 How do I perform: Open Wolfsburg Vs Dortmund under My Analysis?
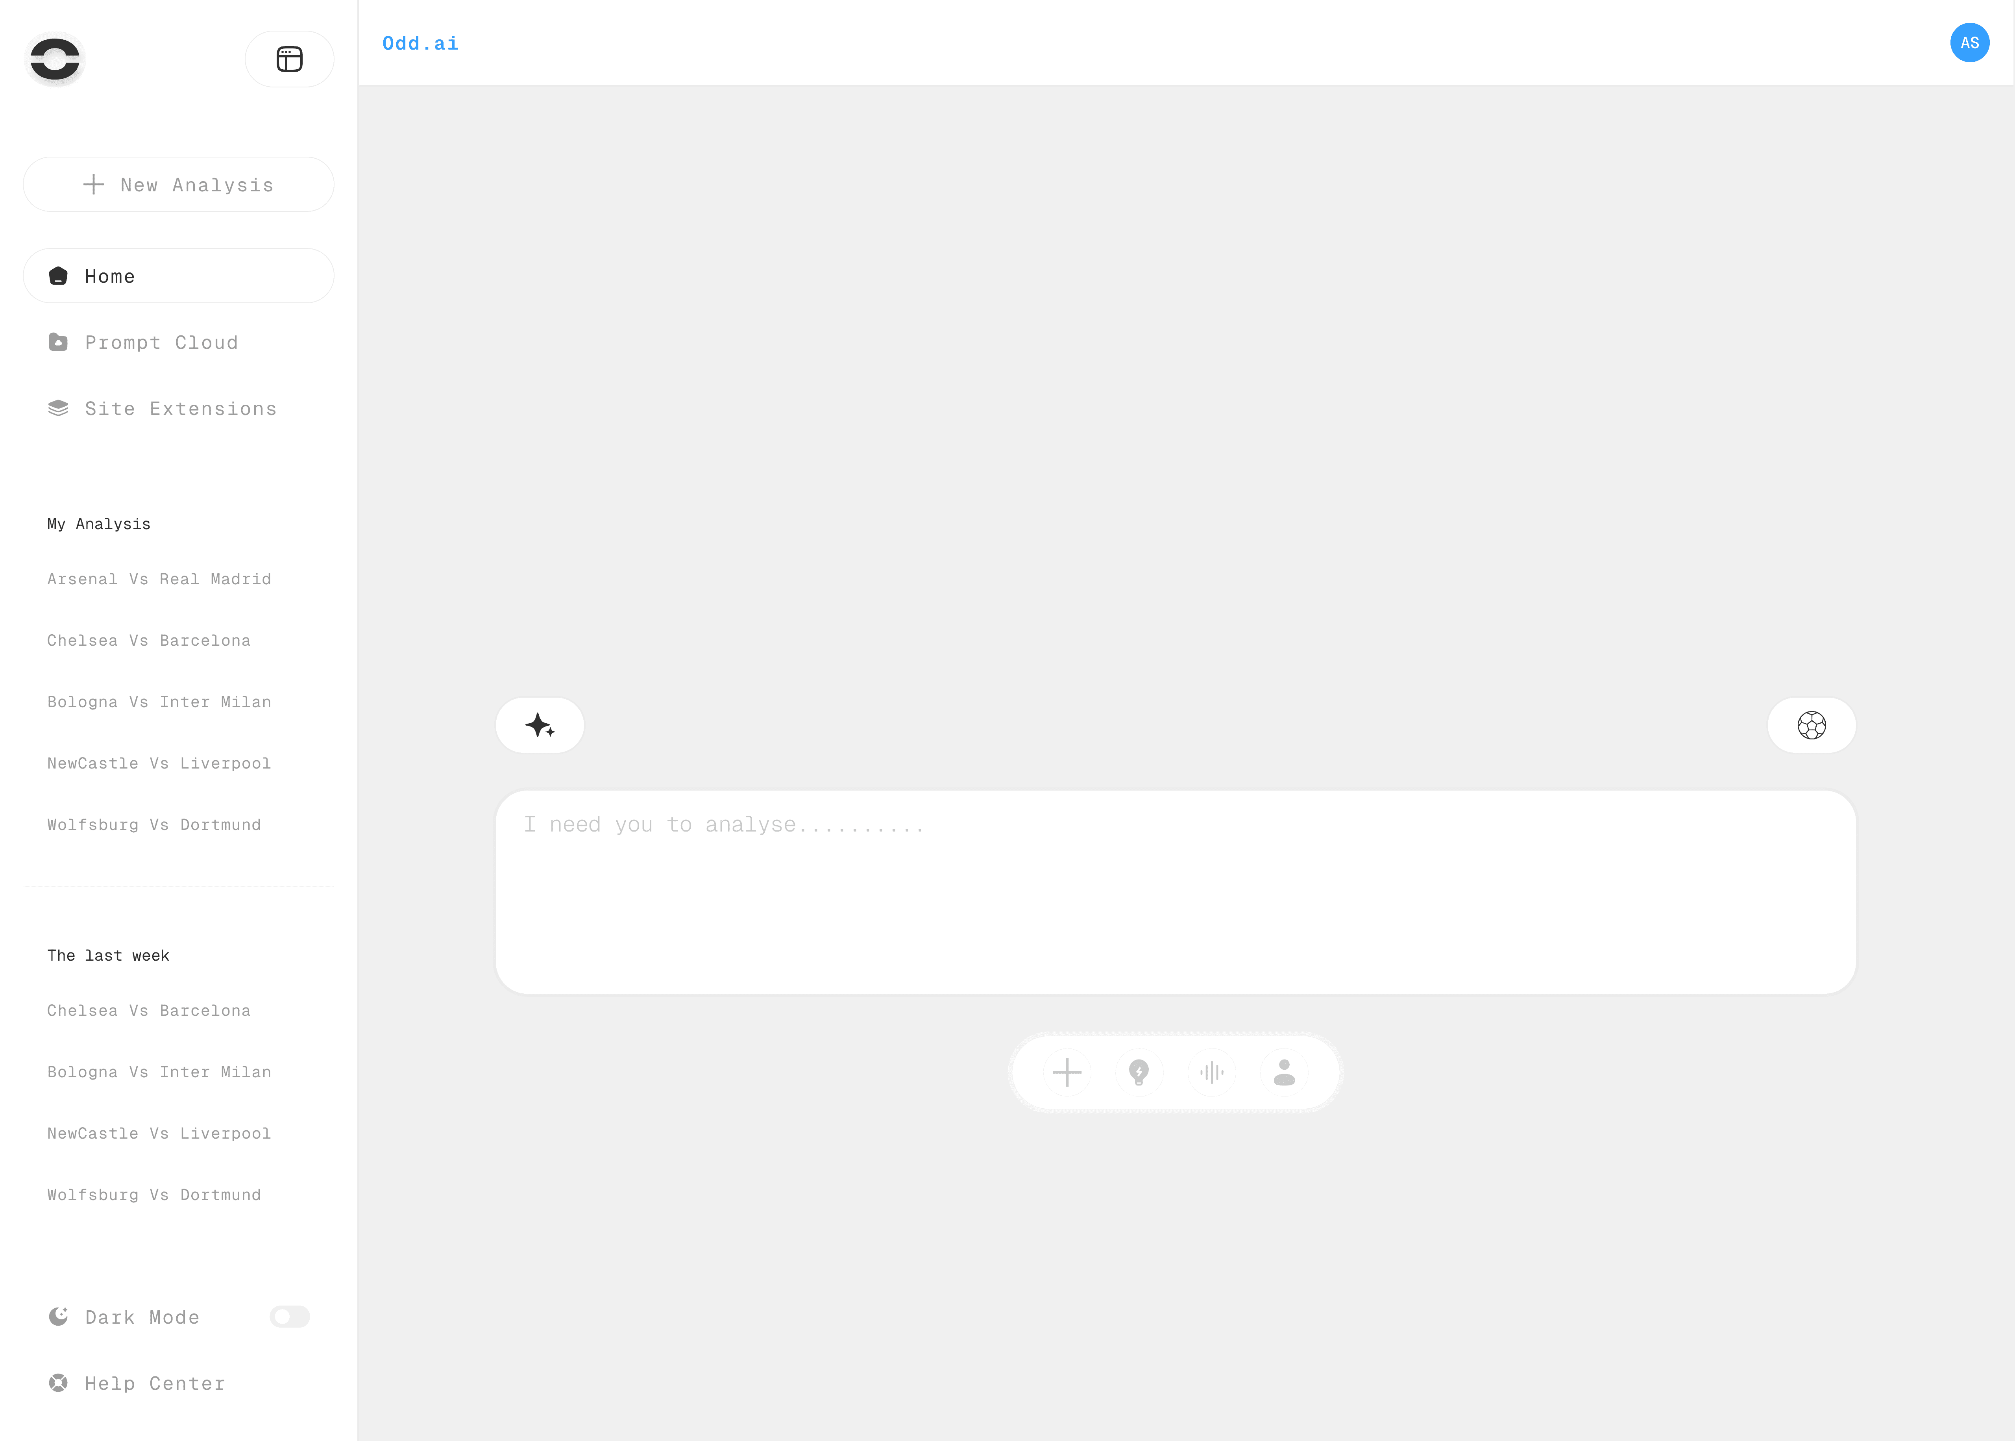[153, 825]
